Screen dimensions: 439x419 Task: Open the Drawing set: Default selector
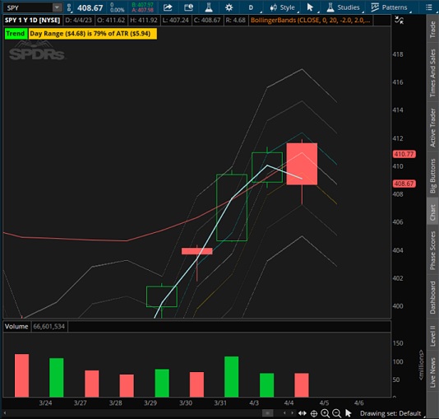pos(390,413)
